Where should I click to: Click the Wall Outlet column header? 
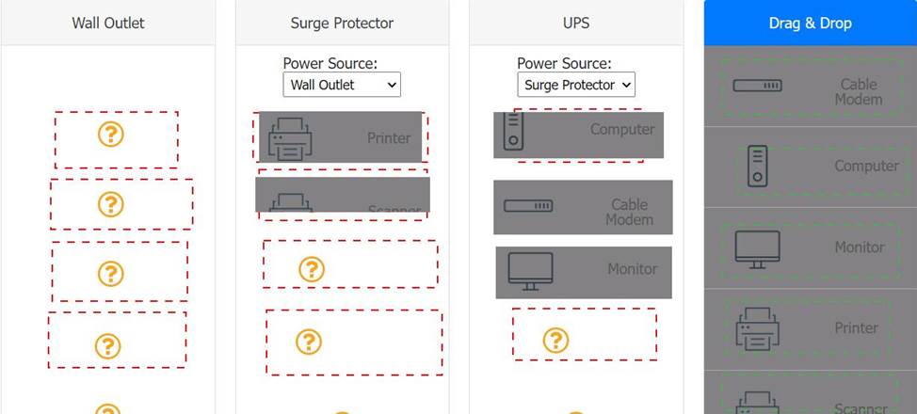(x=108, y=23)
